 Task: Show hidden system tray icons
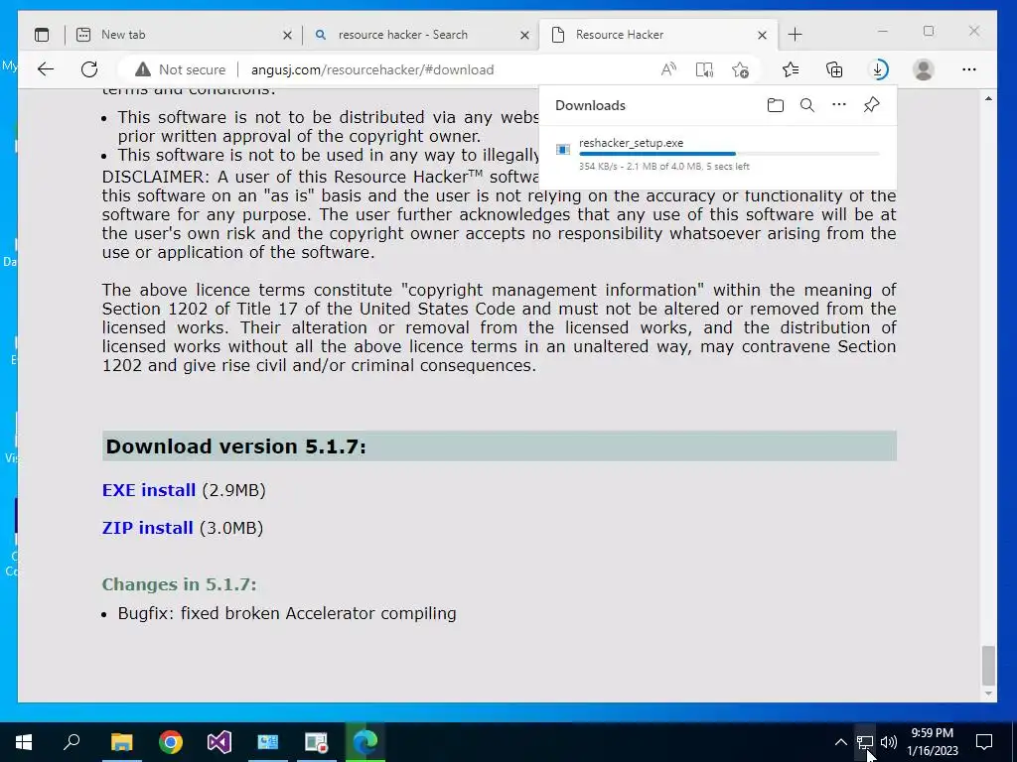840,742
